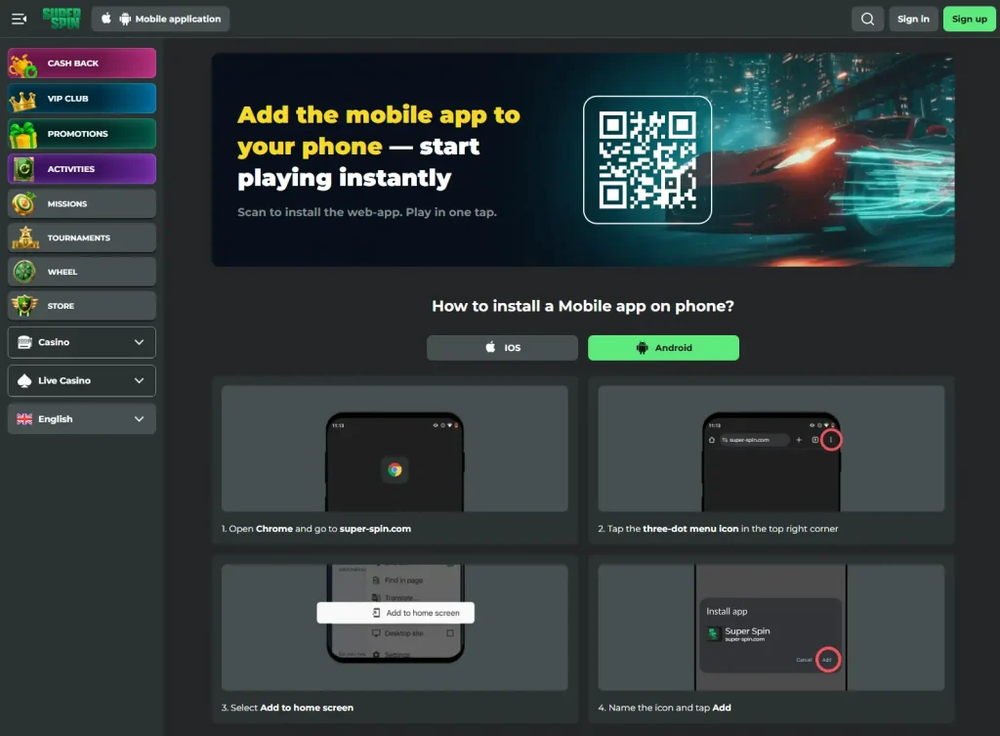Click 'How to install a Mobile app' heading

[583, 306]
